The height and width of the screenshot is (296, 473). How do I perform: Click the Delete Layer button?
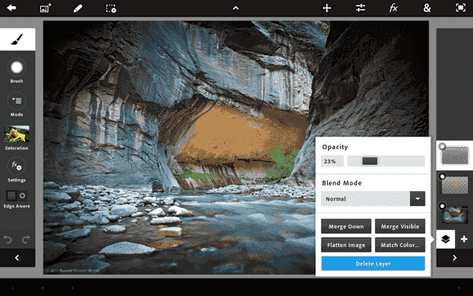[x=373, y=264]
